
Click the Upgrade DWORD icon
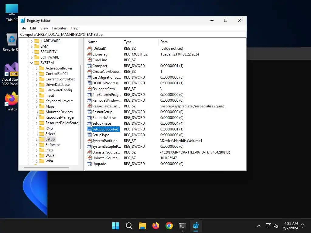tap(89, 164)
